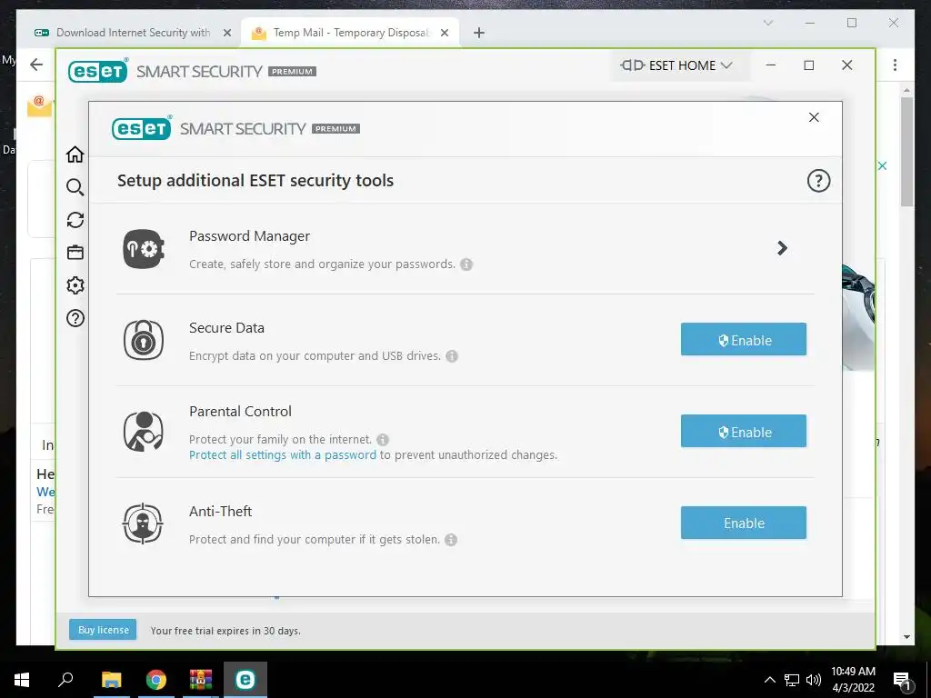The image size is (931, 698).
Task: Click the Password Manager title text
Action: [x=249, y=236]
